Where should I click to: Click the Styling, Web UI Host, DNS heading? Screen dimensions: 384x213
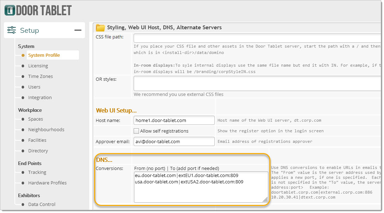click(164, 28)
